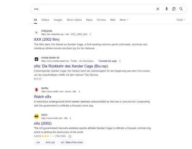The width and height of the screenshot is (192, 149).
Task: Open three-dot menu for Netflix result
Action: 79,92
